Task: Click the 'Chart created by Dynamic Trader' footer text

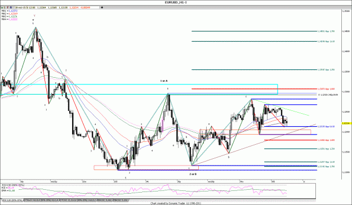Action: point(176,203)
